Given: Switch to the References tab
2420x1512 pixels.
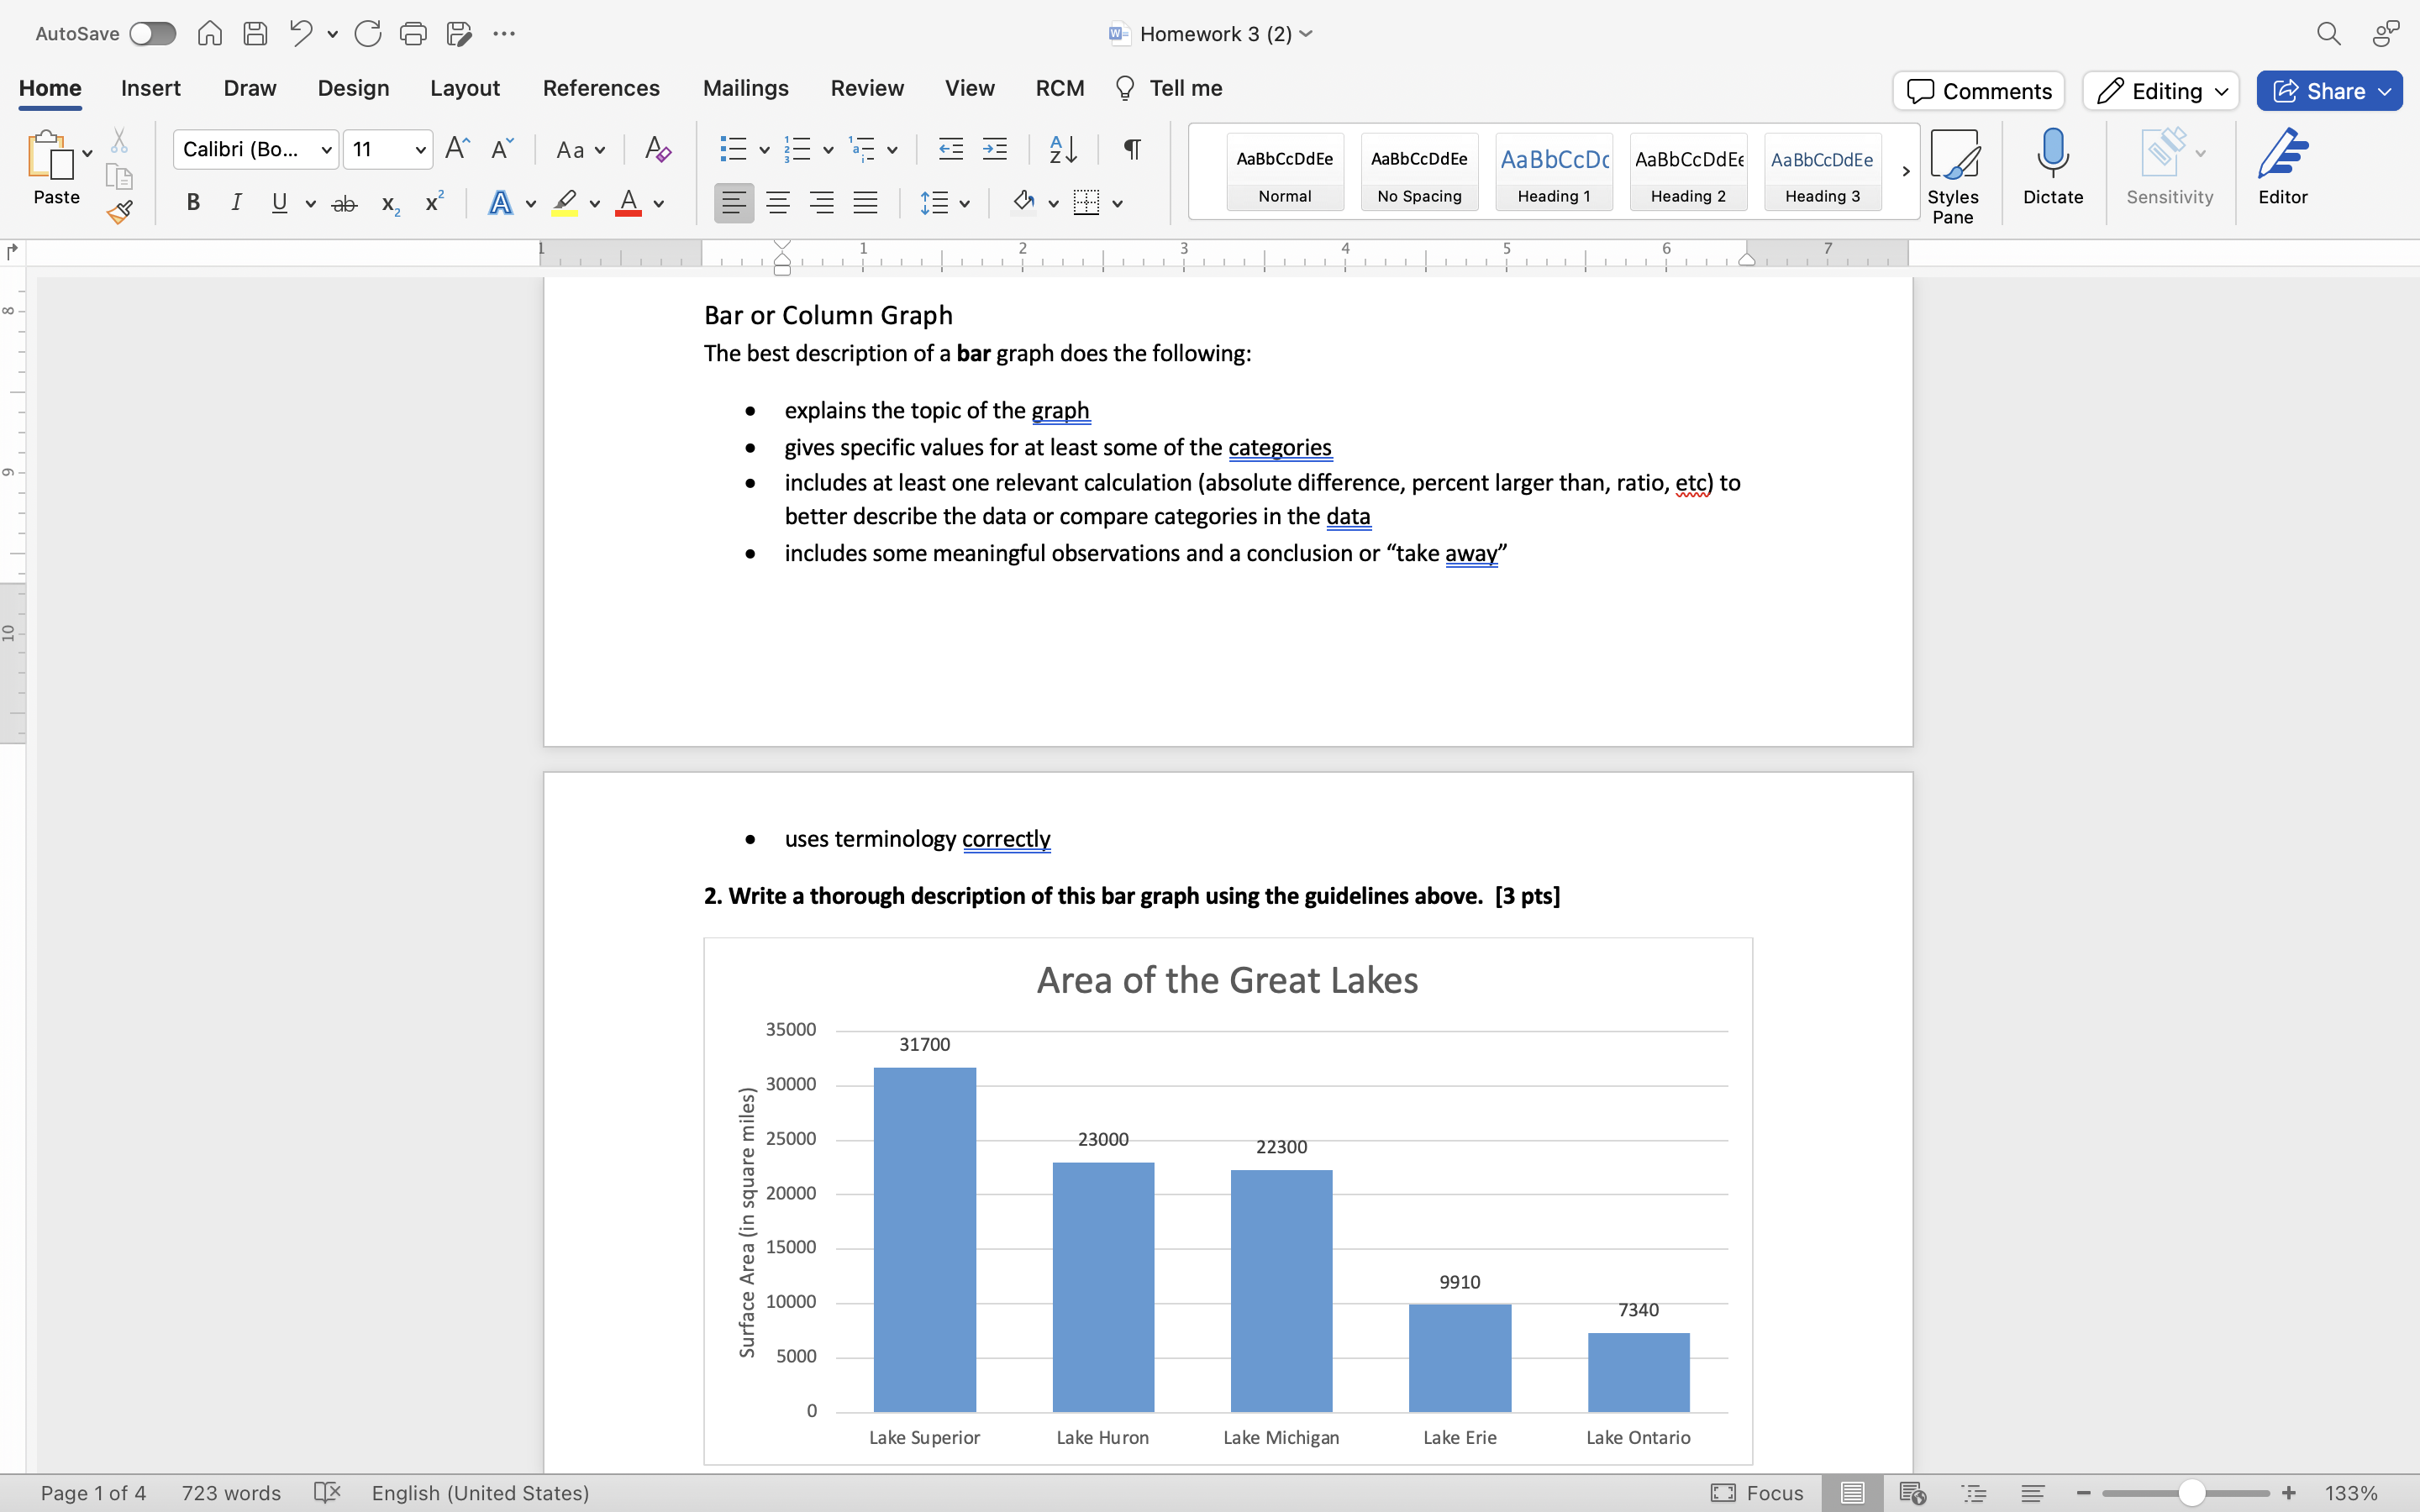Looking at the screenshot, I should point(600,88).
